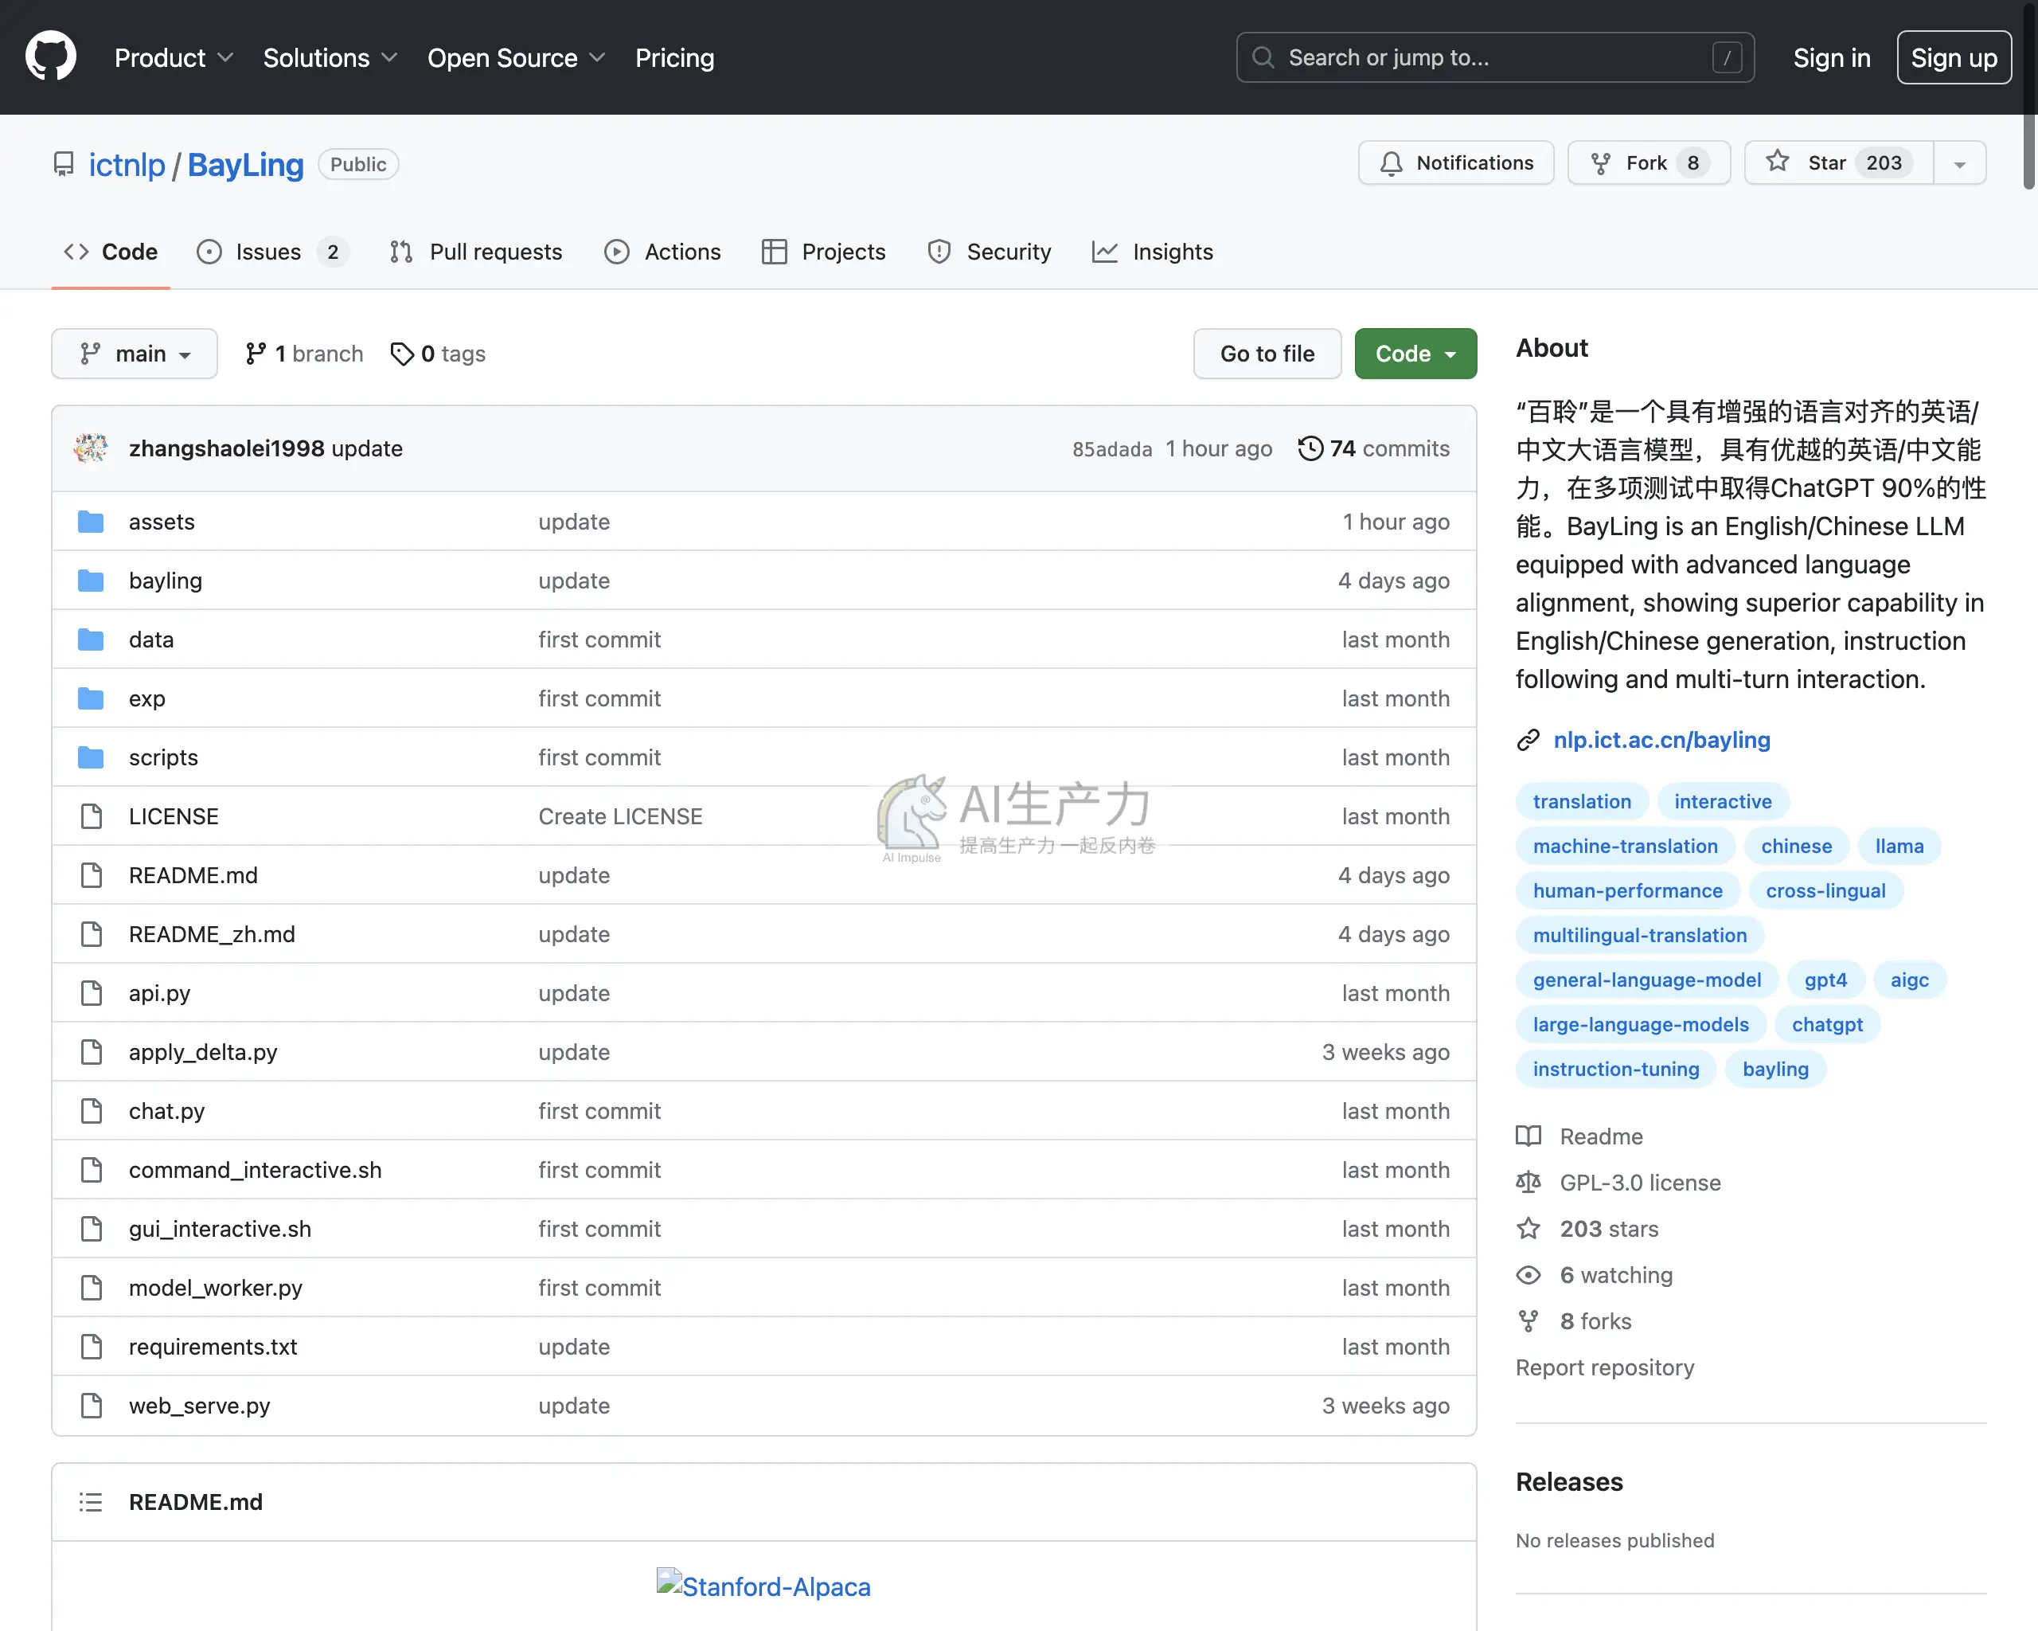Select the instruction-tuning topic tag
Viewport: 2038px width, 1631px height.
[1615, 1070]
